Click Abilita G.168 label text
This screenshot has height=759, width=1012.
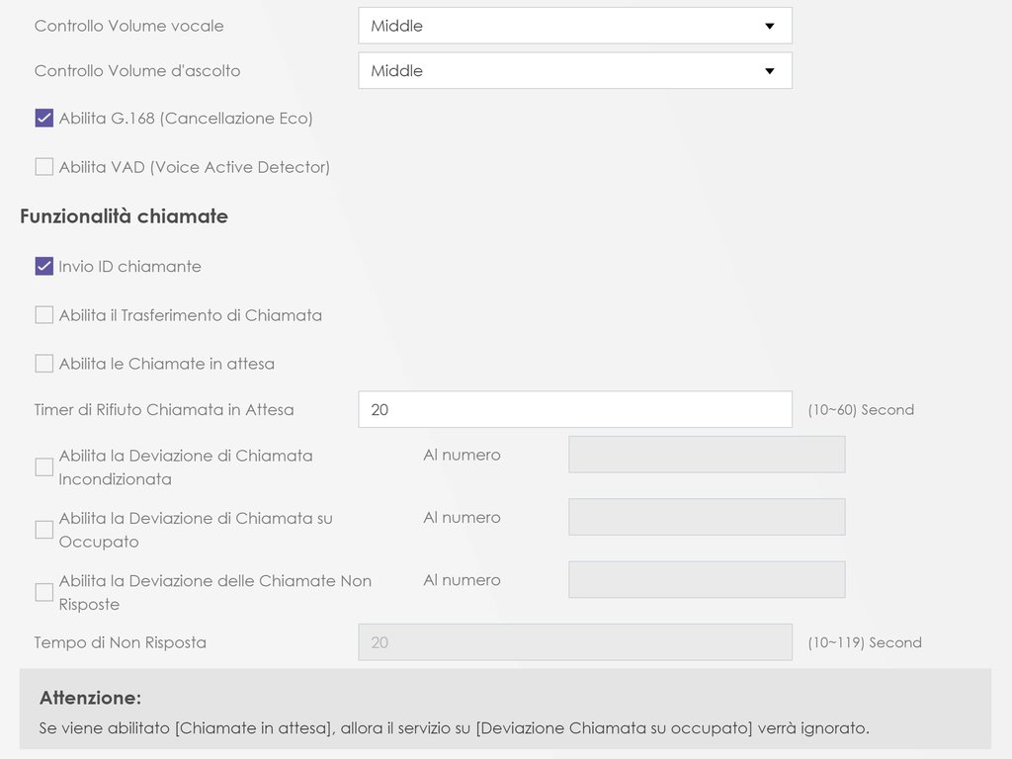pos(186,119)
